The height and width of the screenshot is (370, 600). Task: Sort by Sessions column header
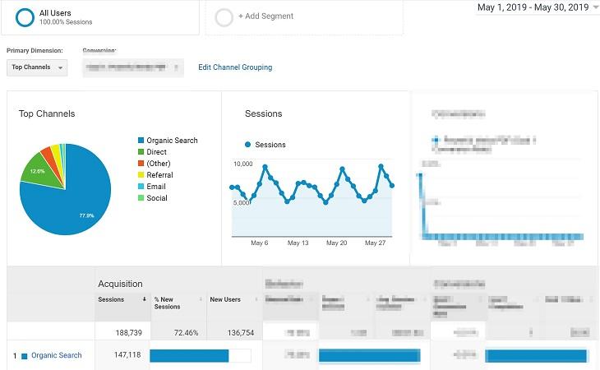112,299
